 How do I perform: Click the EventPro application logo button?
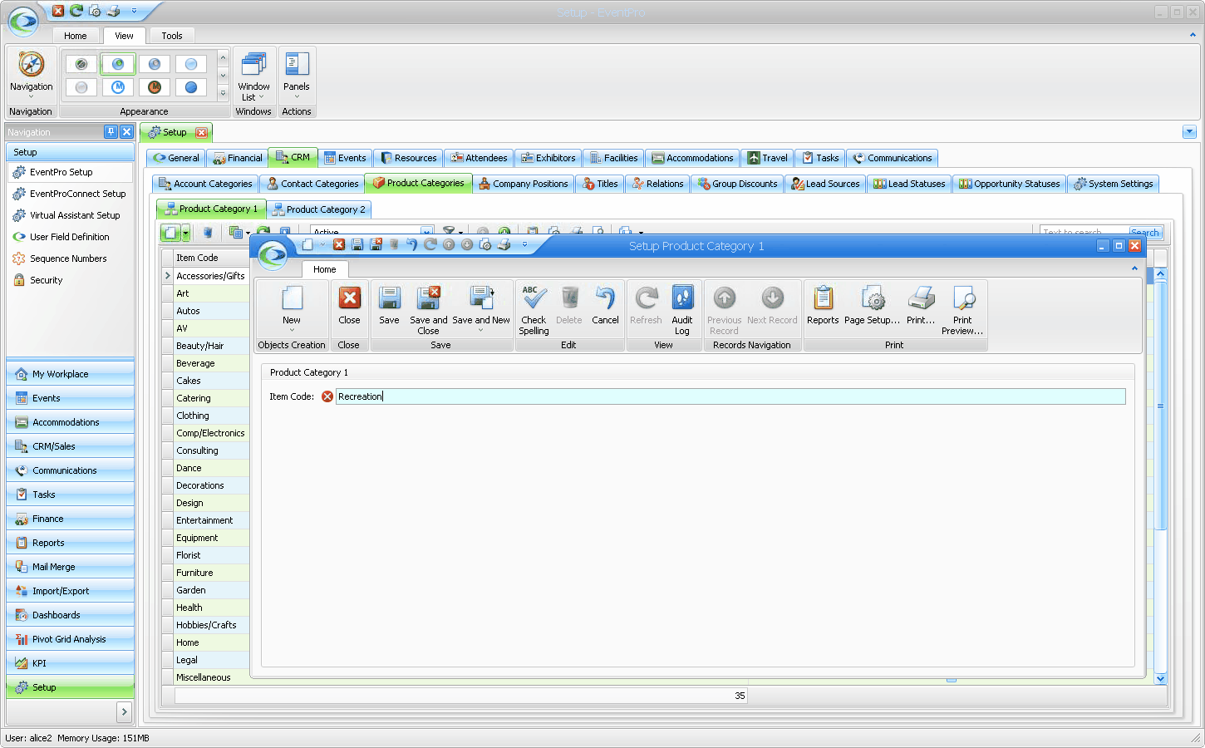[x=23, y=21]
